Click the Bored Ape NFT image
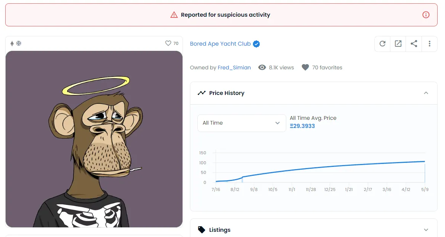The image size is (445, 237). [94, 139]
